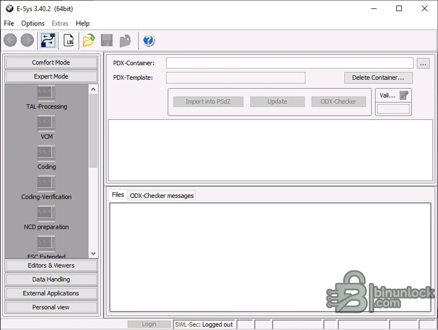Open the blue help question mark icon

coord(149,40)
